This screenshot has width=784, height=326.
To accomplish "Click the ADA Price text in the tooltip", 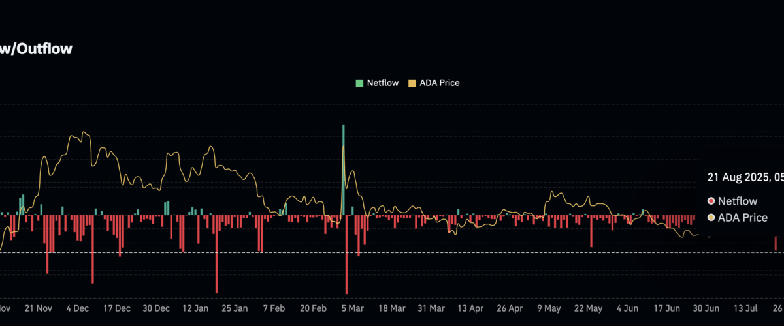I will tap(743, 218).
